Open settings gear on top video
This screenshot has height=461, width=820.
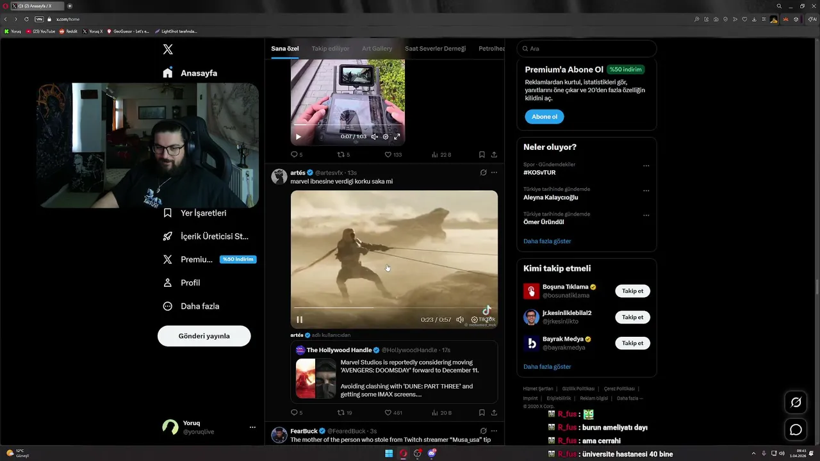tap(386, 136)
